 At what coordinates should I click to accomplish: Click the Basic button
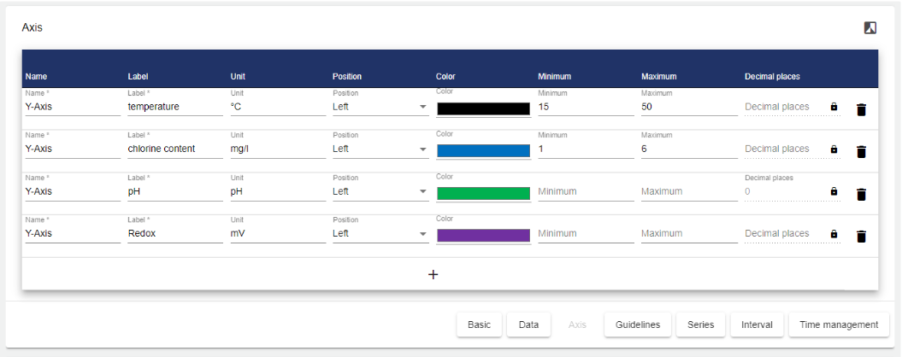[x=479, y=325]
